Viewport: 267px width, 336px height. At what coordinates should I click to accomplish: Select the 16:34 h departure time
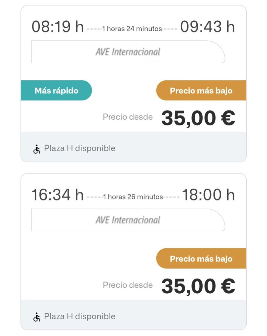[57, 195]
